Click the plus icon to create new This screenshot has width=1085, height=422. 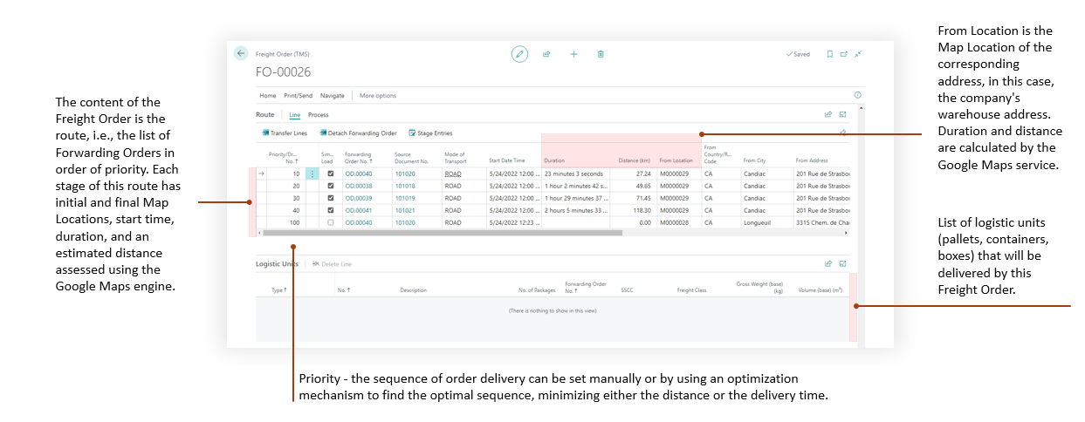point(573,54)
